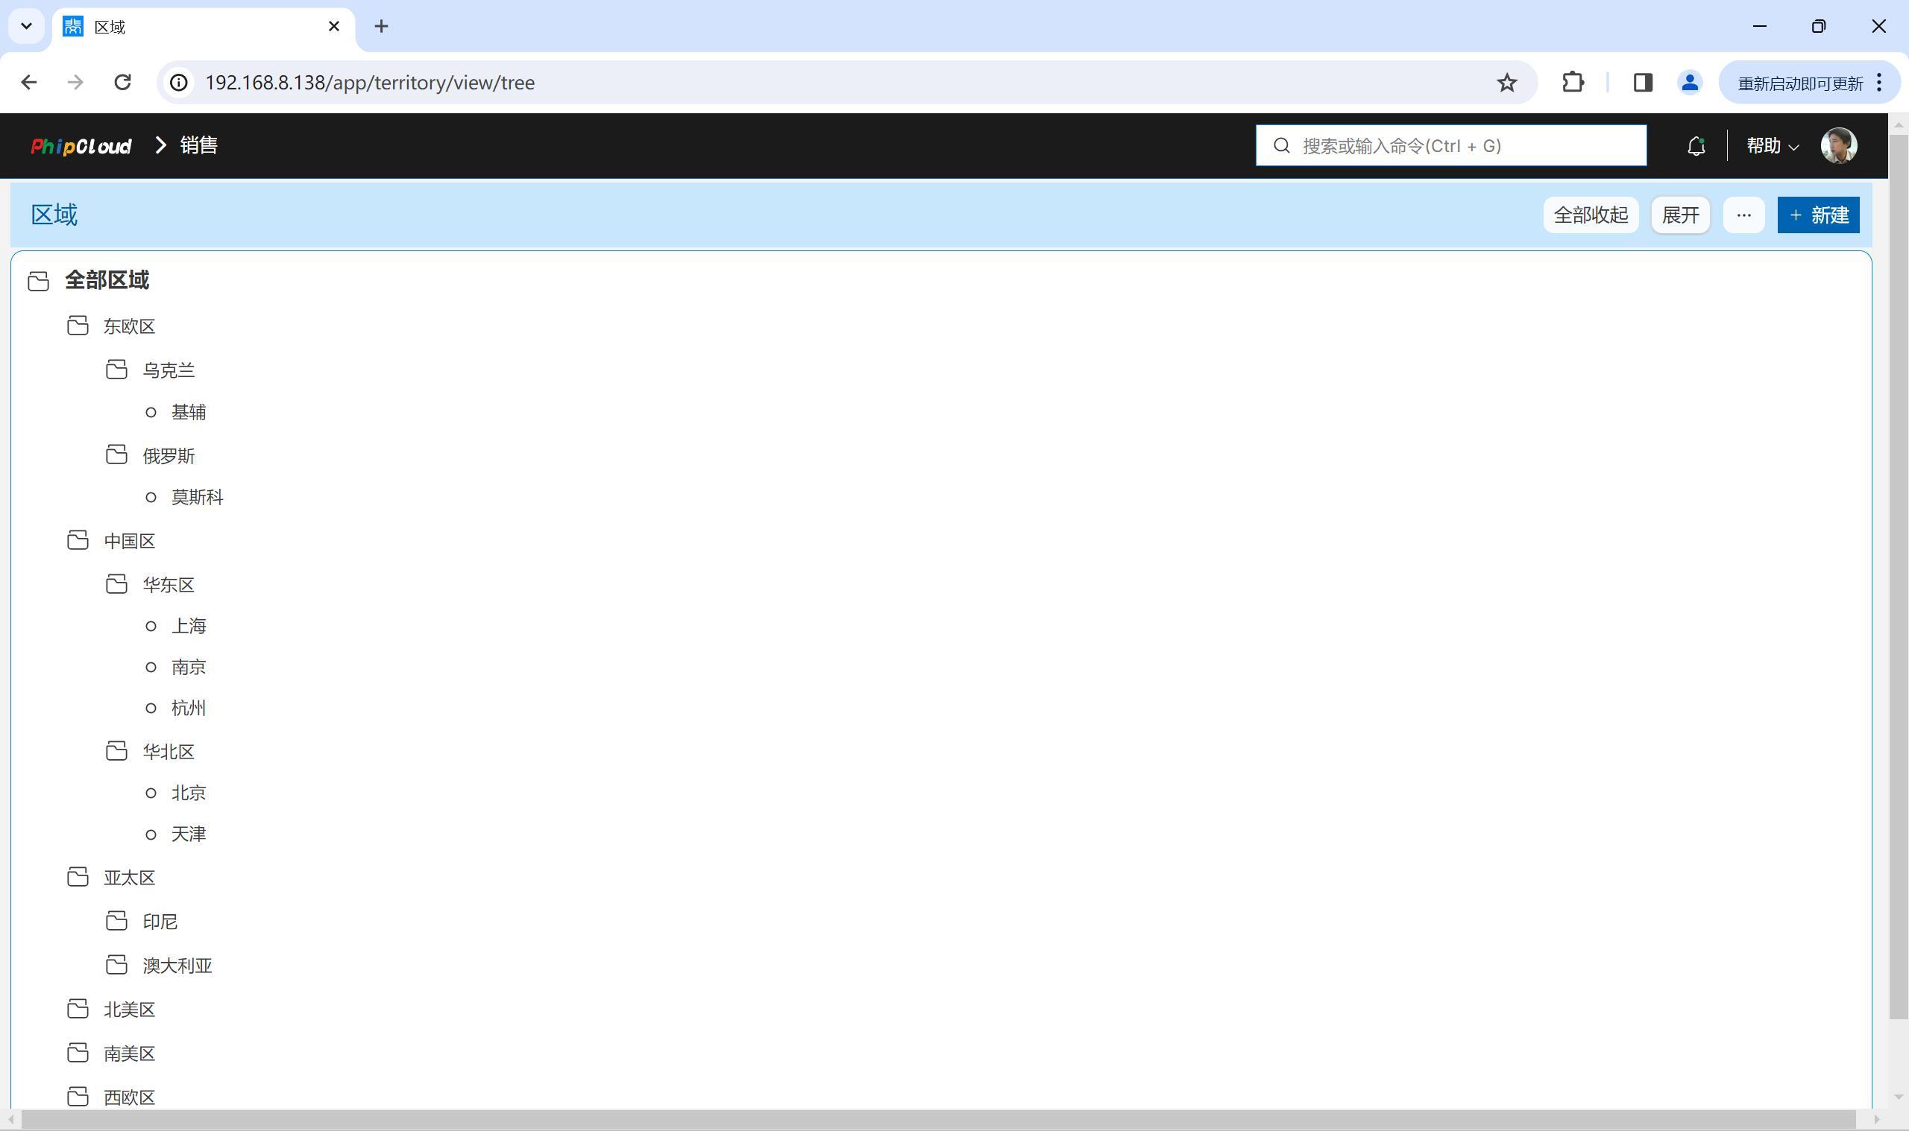
Task: Click the PhipCloud logo
Action: (x=81, y=145)
